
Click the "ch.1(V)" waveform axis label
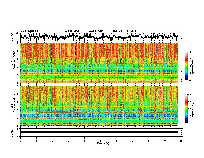click(12, 37)
